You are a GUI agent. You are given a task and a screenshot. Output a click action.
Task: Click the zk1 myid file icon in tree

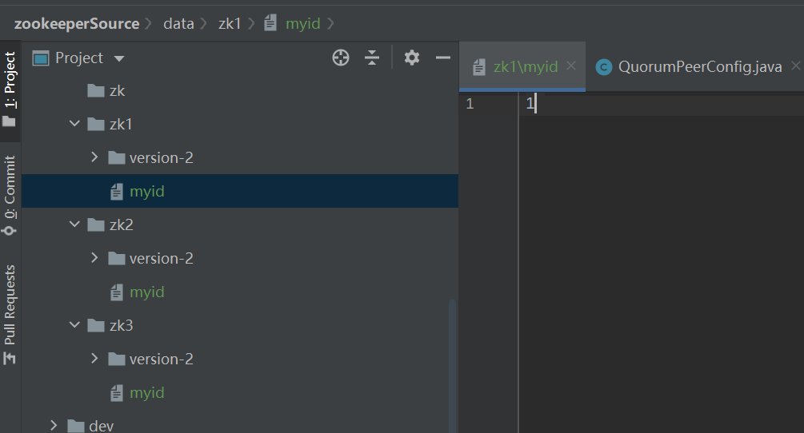tap(116, 192)
